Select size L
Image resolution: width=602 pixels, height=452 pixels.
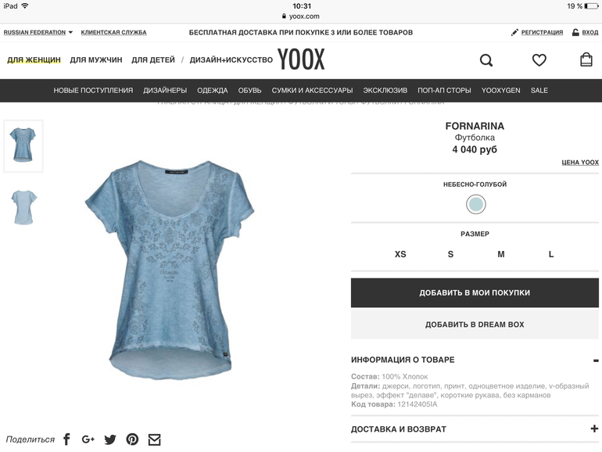551,254
